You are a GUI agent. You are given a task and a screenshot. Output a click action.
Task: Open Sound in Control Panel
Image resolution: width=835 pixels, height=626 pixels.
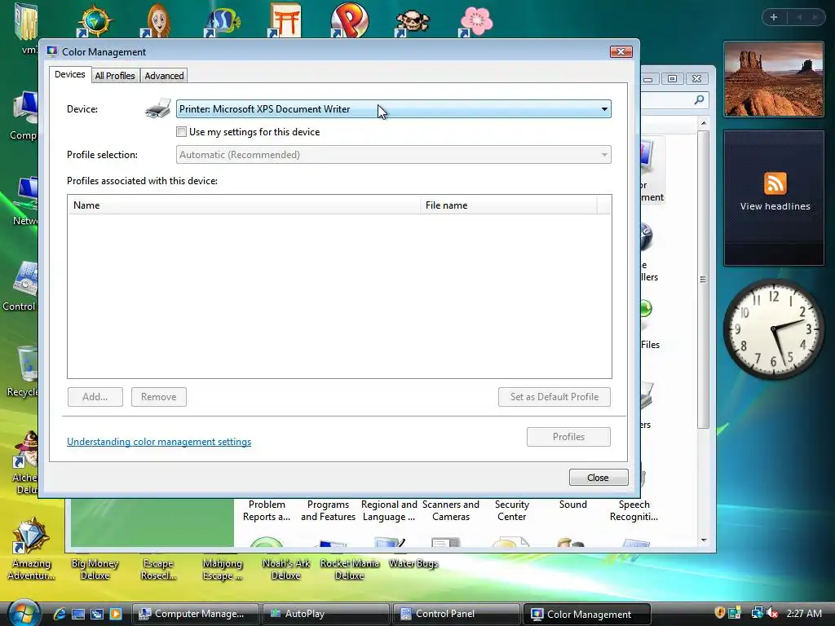click(573, 505)
